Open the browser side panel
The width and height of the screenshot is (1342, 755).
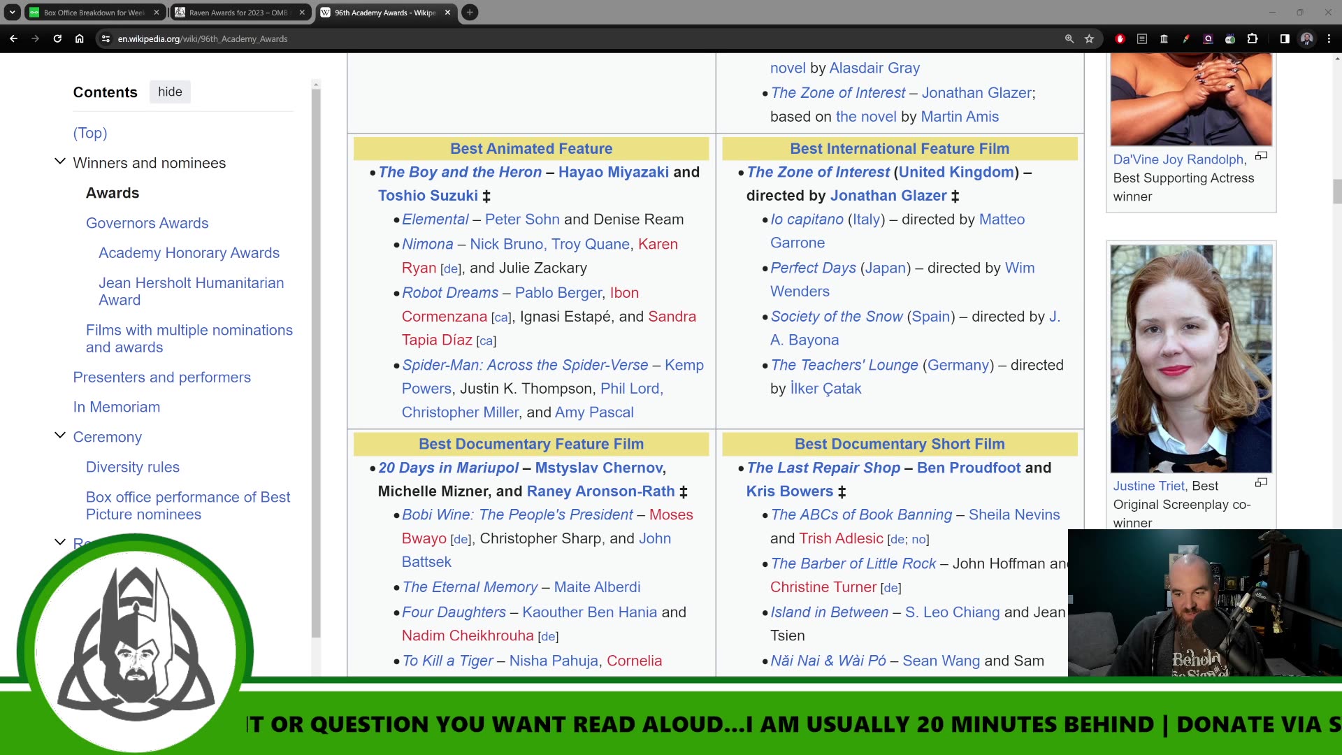[x=1285, y=38]
